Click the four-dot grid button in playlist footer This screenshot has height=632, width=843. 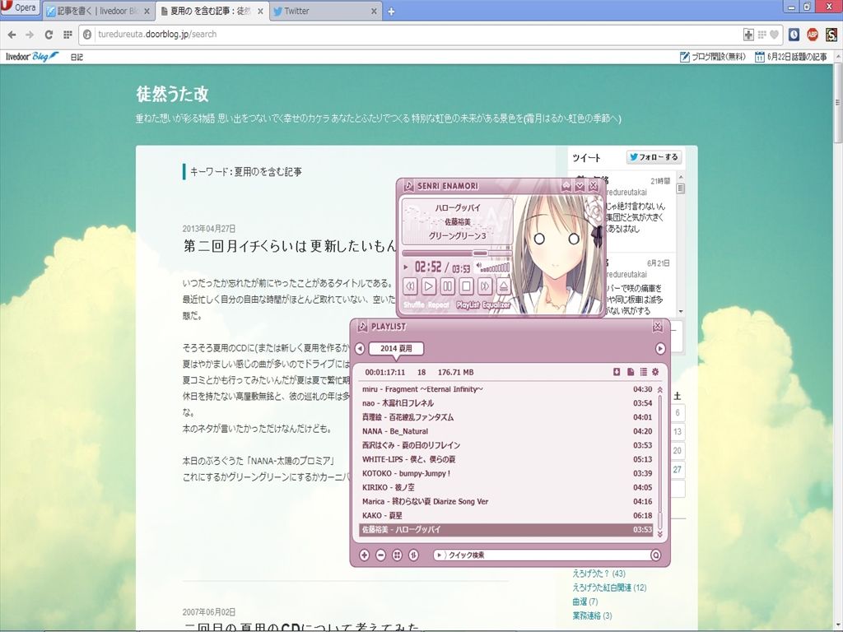397,555
